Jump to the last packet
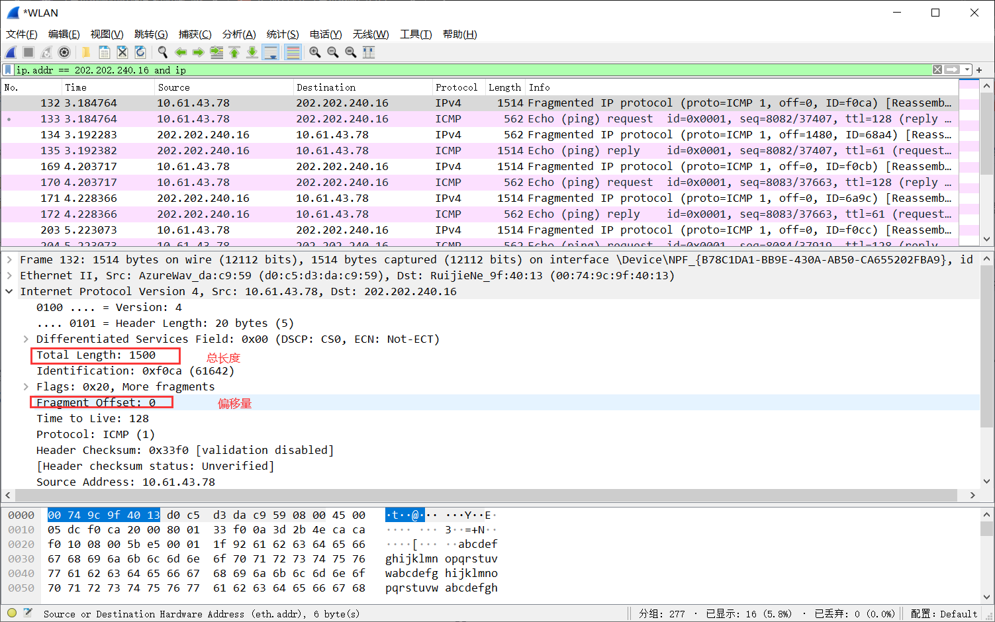 coord(252,52)
